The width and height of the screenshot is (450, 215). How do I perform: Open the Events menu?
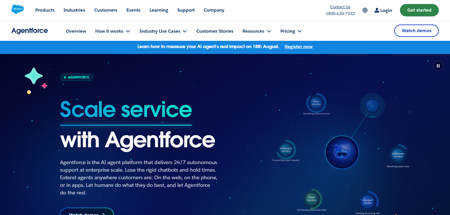pos(134,10)
